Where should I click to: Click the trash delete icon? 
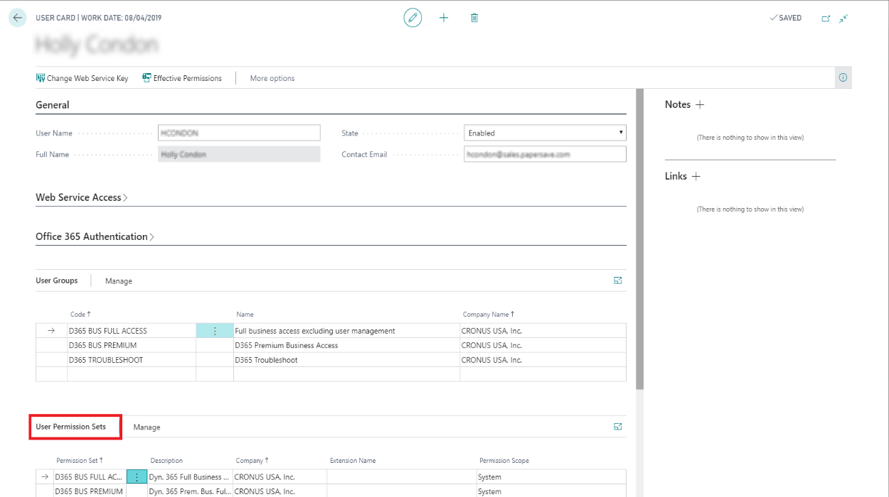[x=474, y=18]
